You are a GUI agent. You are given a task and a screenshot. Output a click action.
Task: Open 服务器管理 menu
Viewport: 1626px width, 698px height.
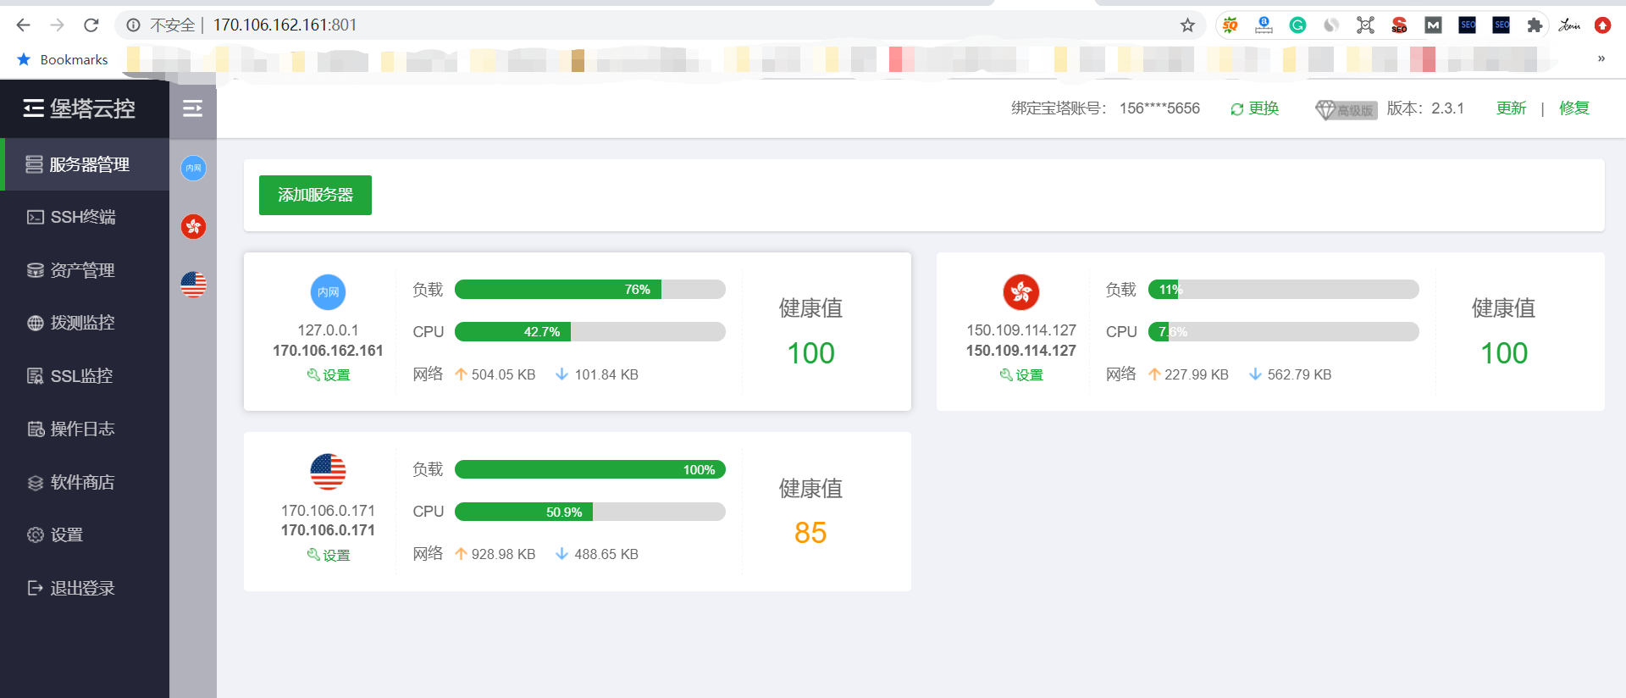85,164
